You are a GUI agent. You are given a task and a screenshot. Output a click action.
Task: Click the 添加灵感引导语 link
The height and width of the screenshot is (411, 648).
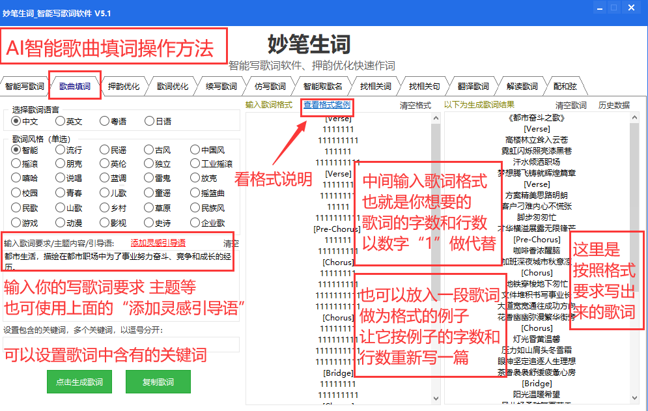click(158, 243)
